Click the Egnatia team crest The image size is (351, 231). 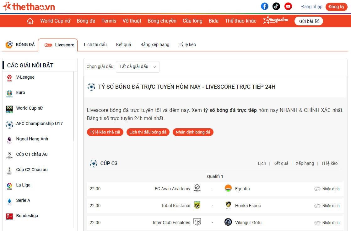tap(228, 188)
